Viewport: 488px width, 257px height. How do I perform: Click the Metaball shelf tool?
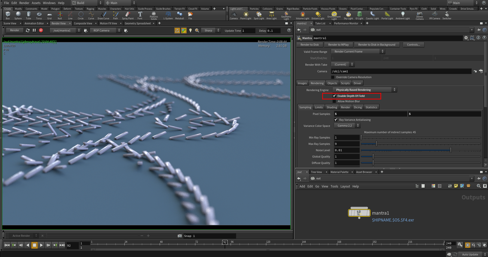[179, 15]
